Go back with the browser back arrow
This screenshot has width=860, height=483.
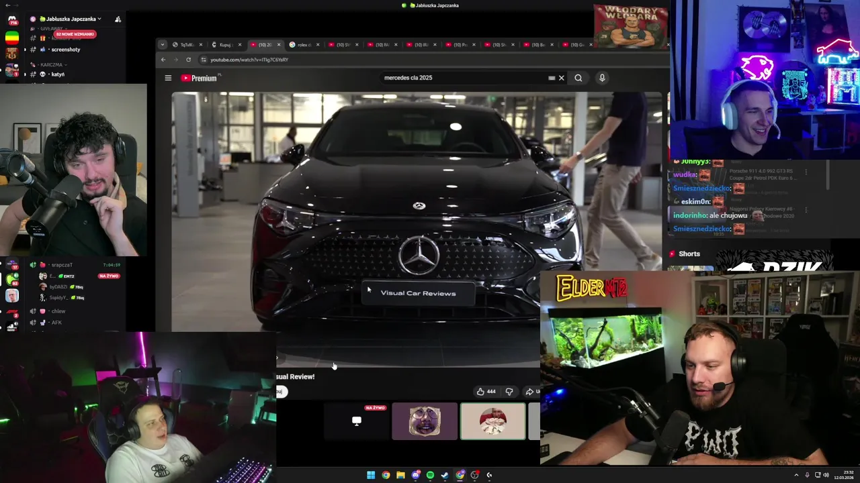pos(163,60)
